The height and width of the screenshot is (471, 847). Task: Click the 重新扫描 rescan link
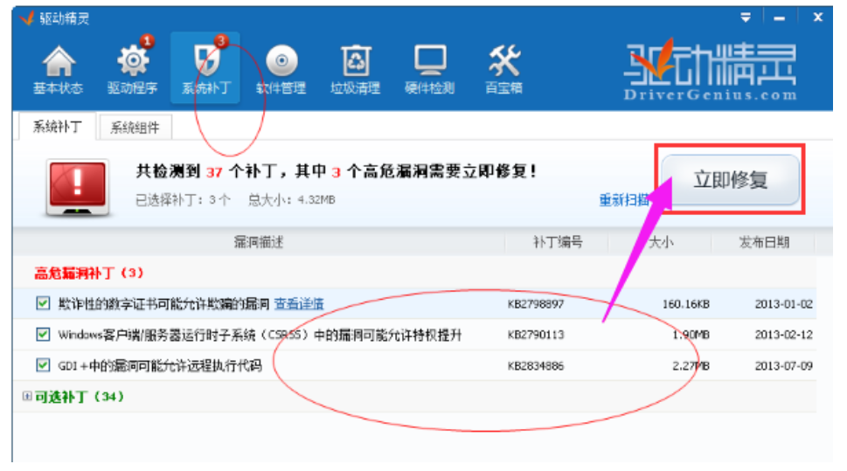[x=623, y=200]
